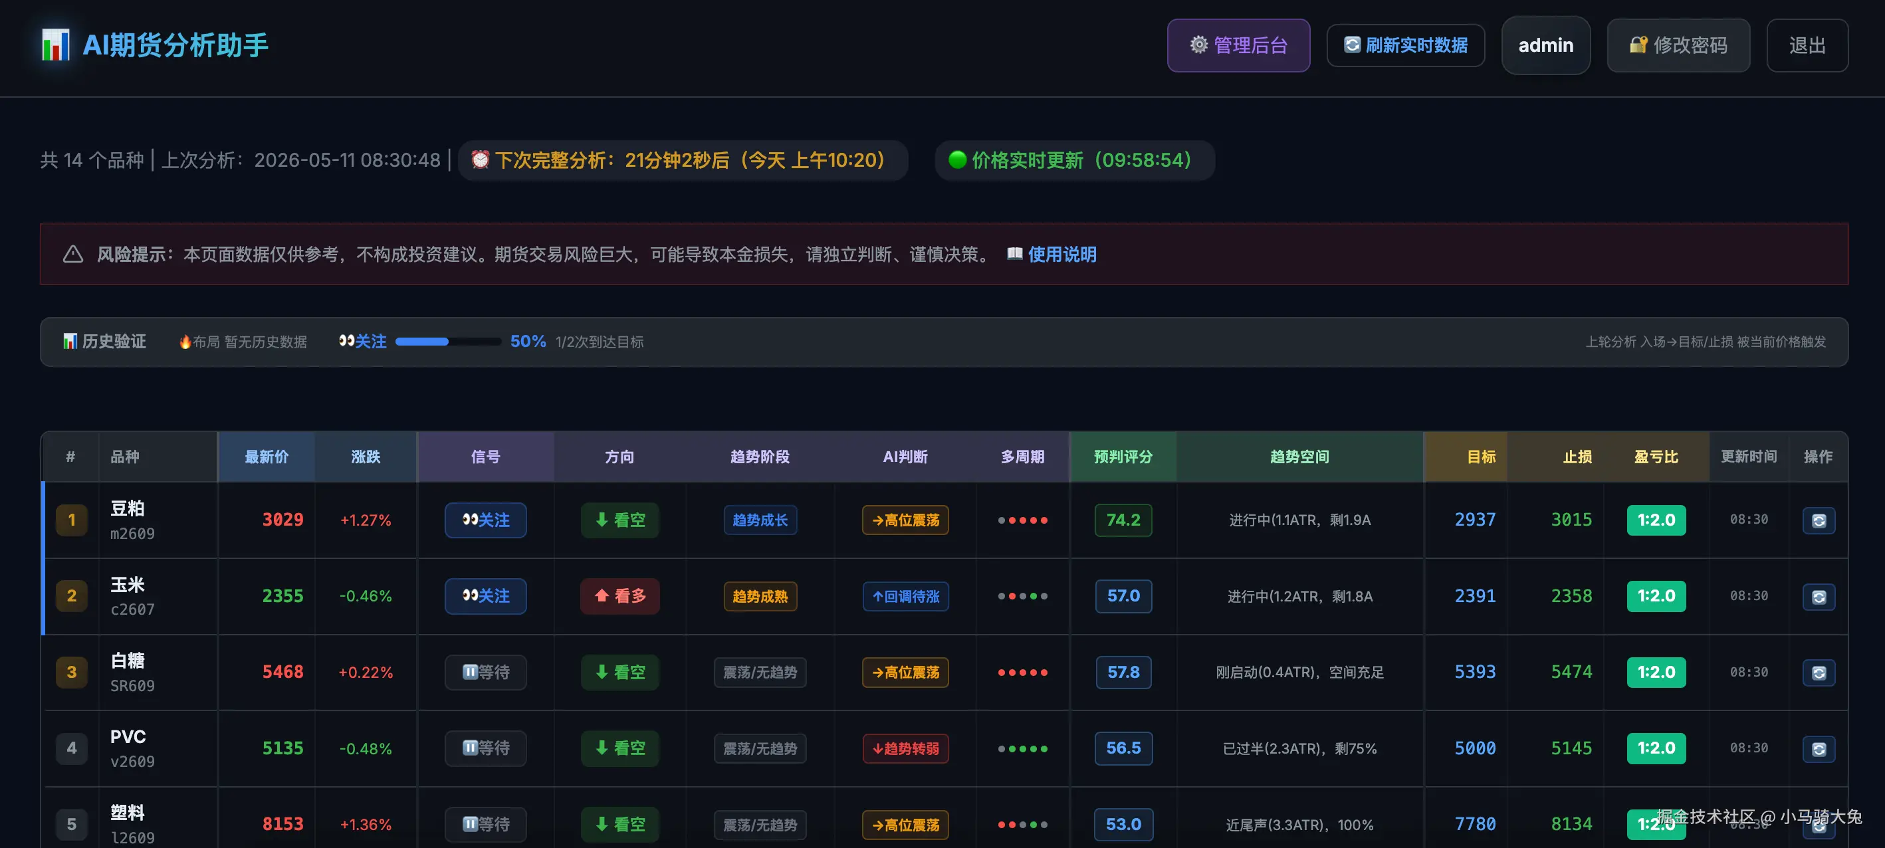
Task: Click the PVC v2609 contract name
Action: tap(132, 748)
